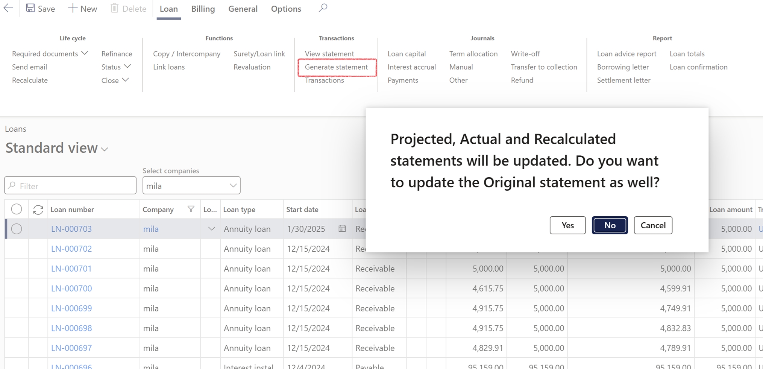Sort by the Loan number column header
The height and width of the screenshot is (369, 763).
[72, 210]
